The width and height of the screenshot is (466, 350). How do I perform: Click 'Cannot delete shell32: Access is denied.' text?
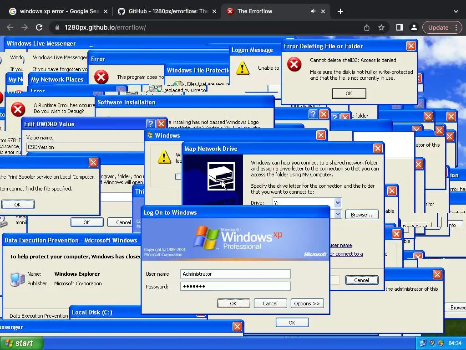(354, 60)
